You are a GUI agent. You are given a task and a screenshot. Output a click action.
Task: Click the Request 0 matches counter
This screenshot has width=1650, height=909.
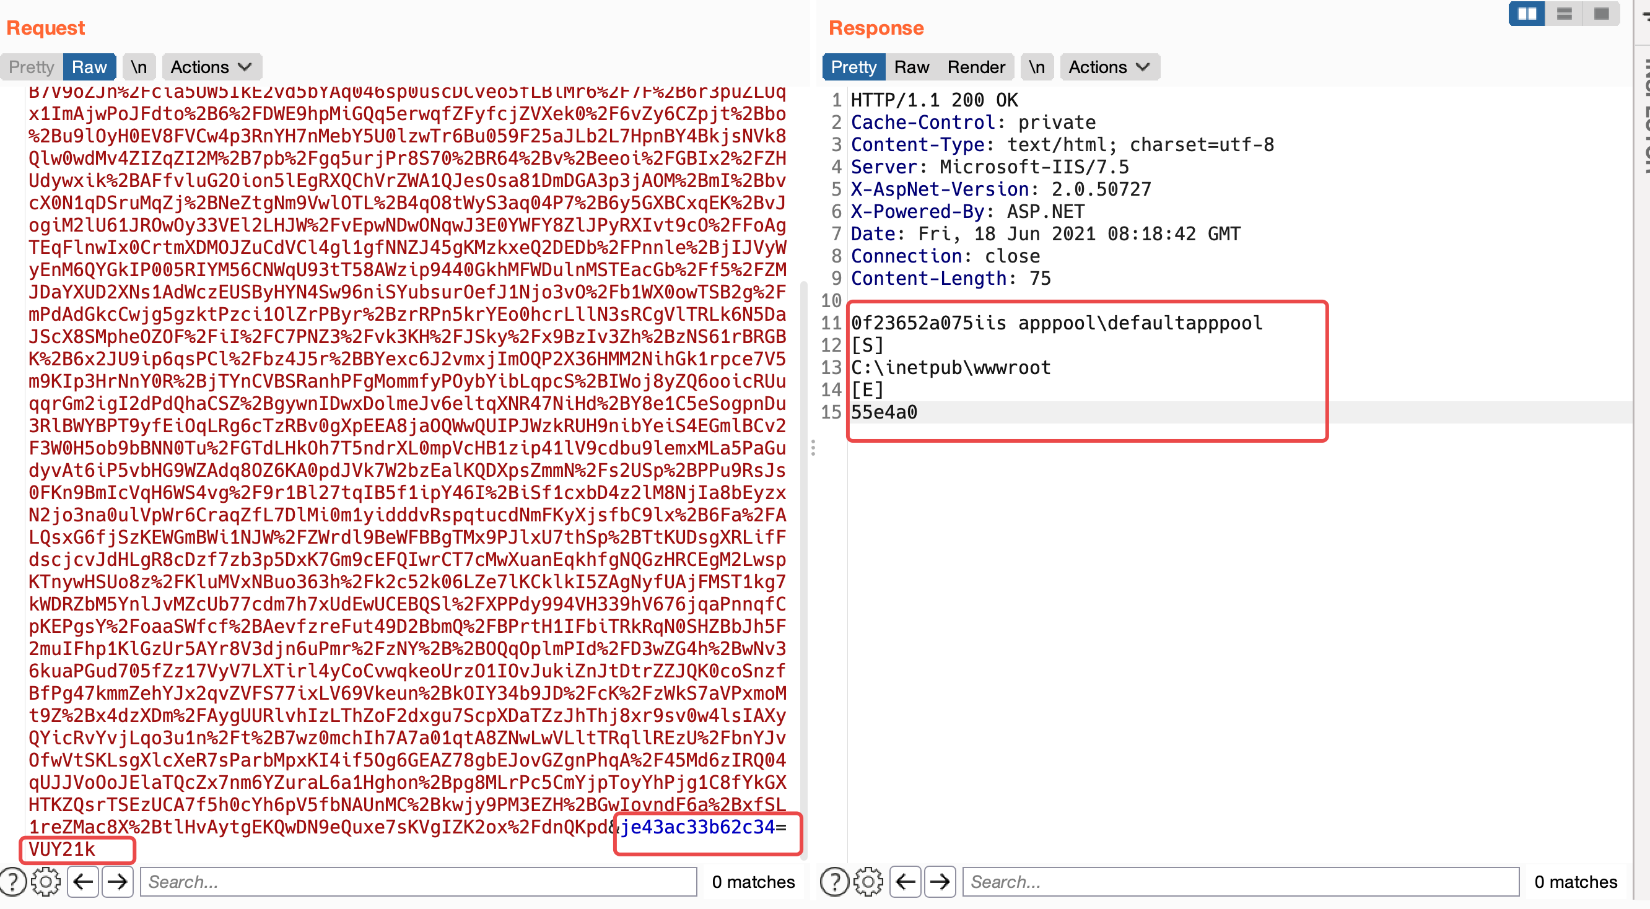[x=753, y=882]
